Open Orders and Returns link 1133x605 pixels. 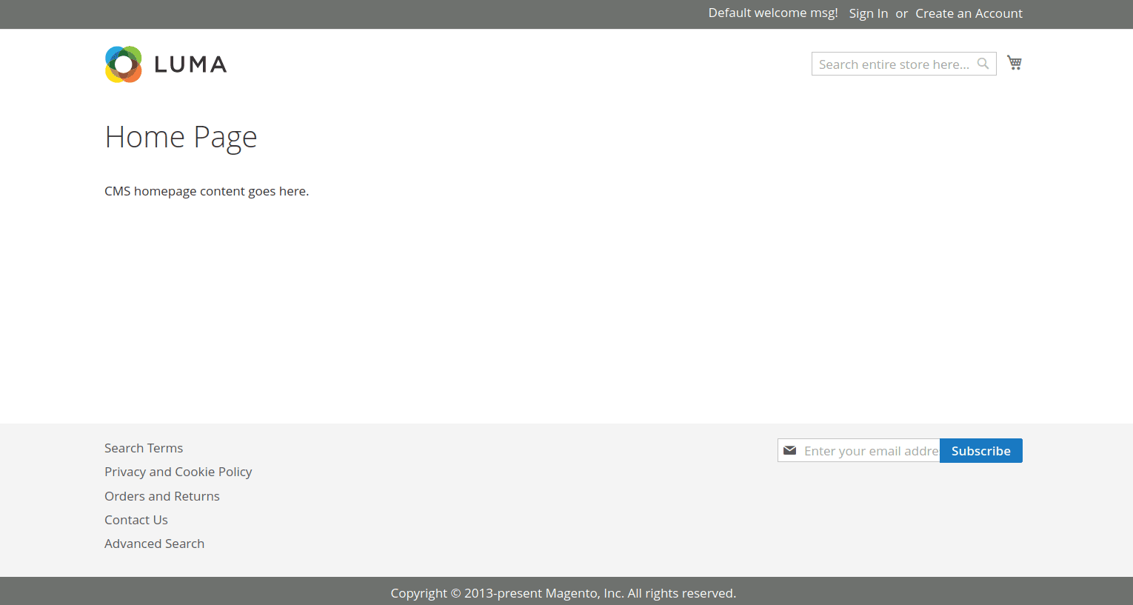pyautogui.click(x=162, y=496)
